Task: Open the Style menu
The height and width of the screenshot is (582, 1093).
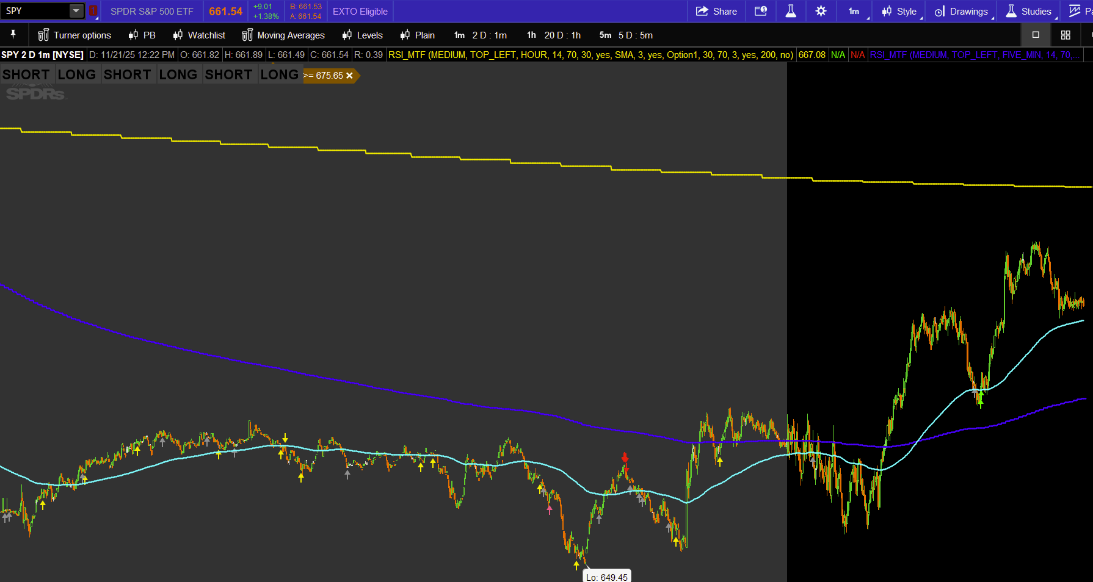Action: coord(899,11)
